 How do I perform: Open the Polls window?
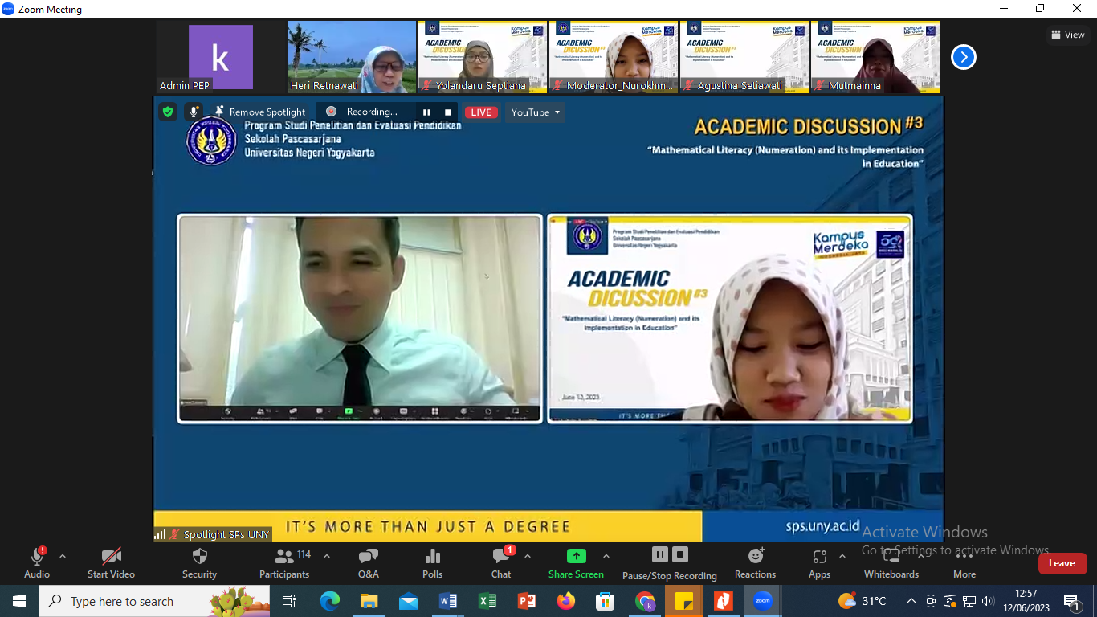click(433, 562)
